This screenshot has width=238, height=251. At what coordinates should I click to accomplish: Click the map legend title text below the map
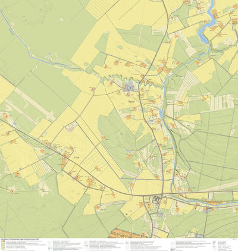tap(20, 240)
